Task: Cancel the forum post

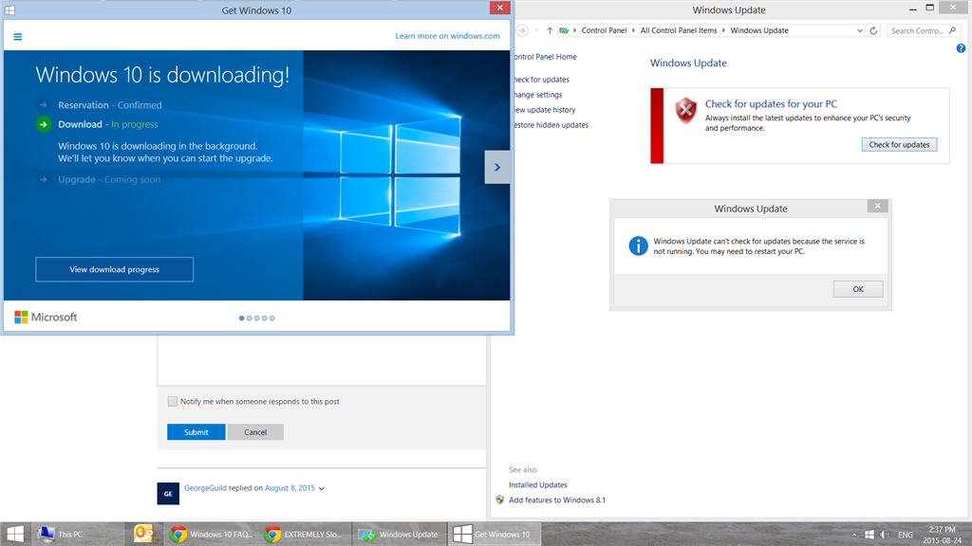Action: [x=255, y=432]
